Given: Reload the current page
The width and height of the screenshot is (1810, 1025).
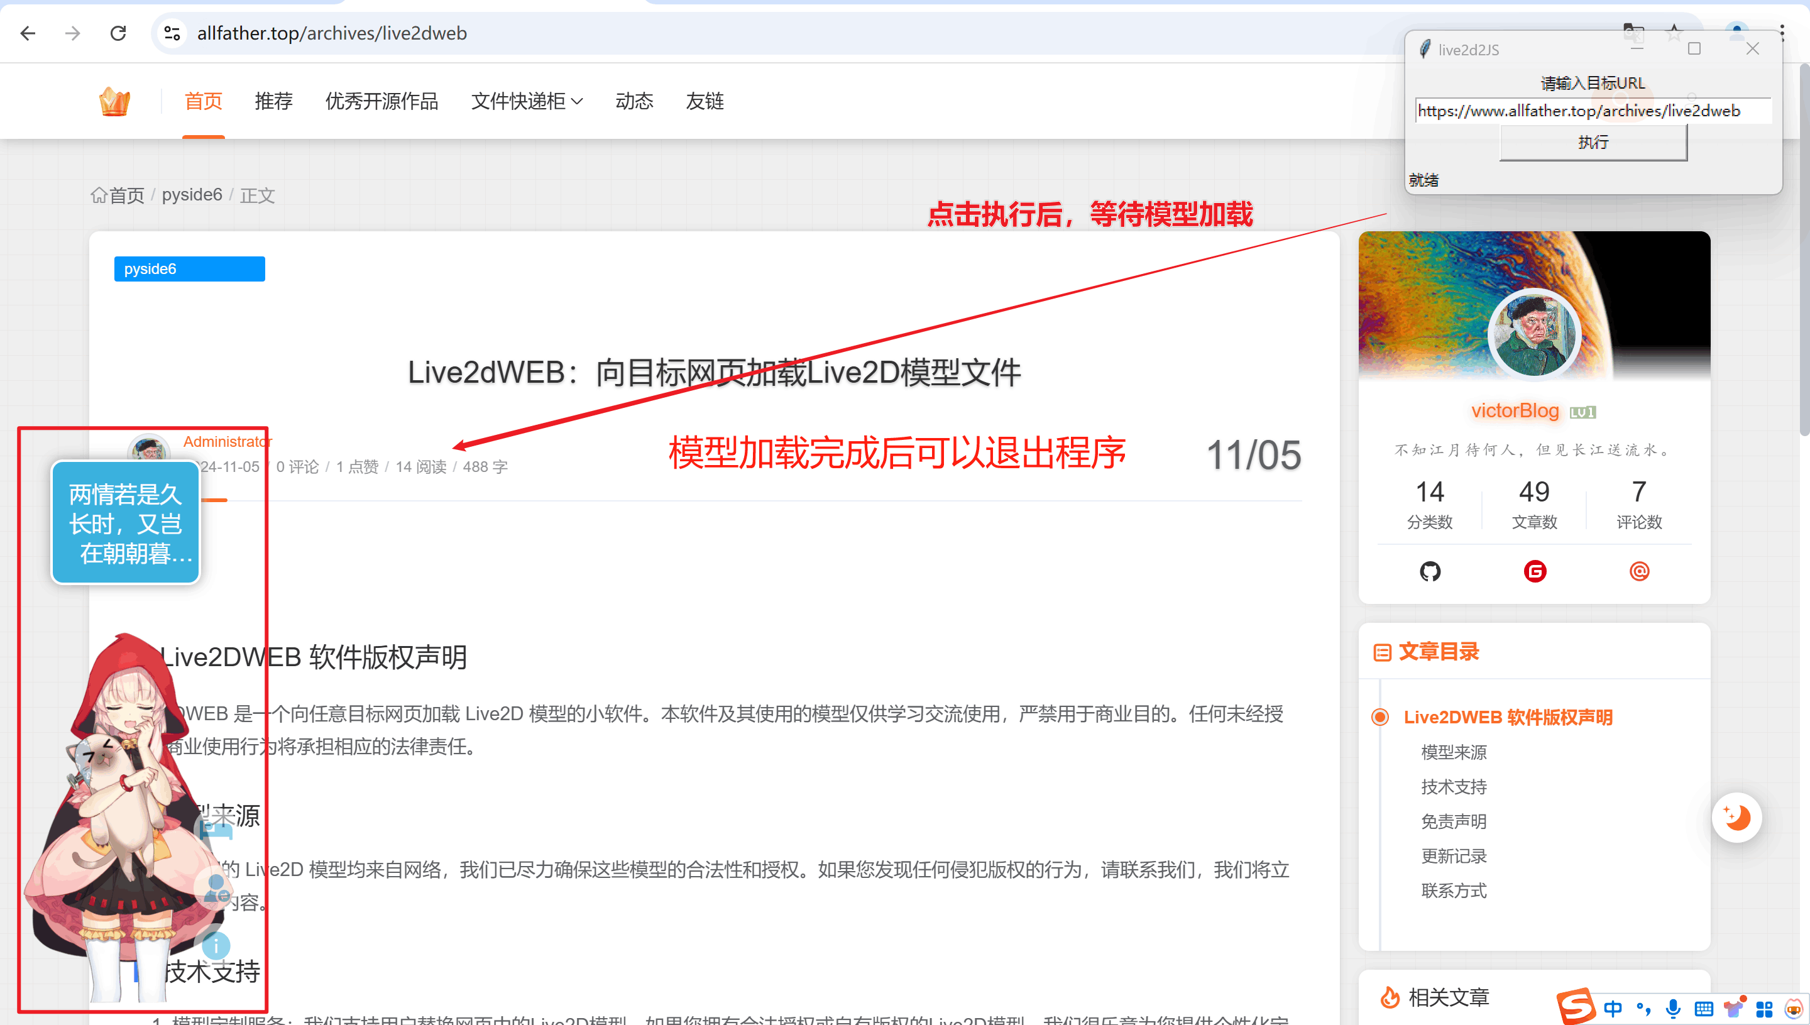Looking at the screenshot, I should pos(118,33).
